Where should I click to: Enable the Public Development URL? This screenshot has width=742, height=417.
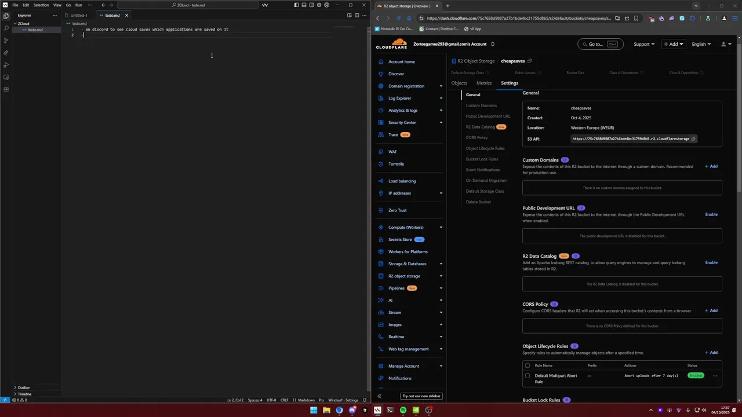tap(711, 215)
